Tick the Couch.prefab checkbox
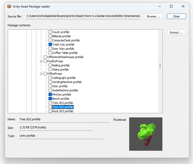This screenshot has width=193, height=164. pos(50,32)
